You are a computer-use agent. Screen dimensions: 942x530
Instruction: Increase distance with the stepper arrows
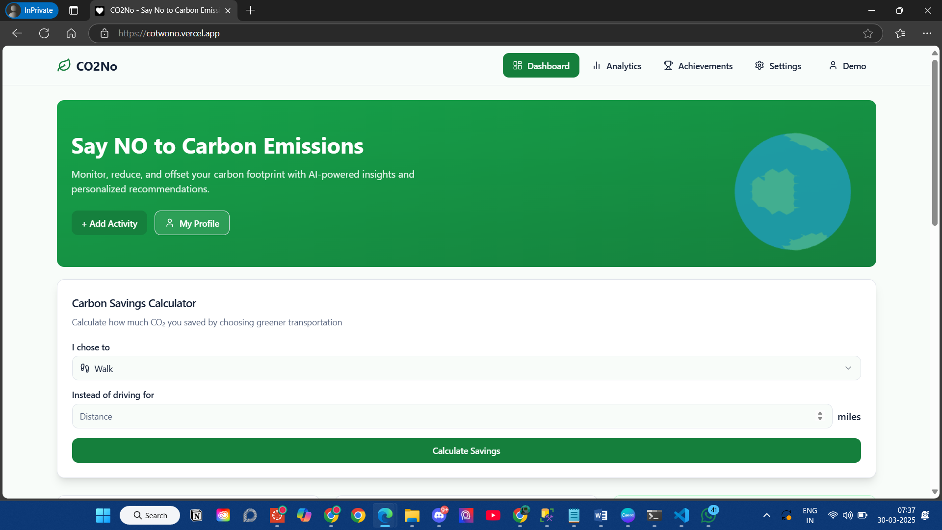coord(820,414)
